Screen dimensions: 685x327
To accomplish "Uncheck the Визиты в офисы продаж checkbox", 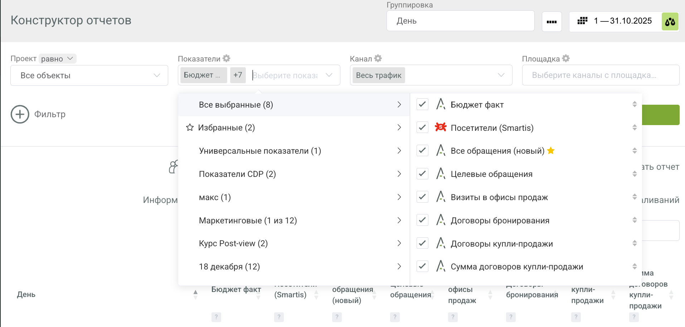I will pyautogui.click(x=423, y=197).
